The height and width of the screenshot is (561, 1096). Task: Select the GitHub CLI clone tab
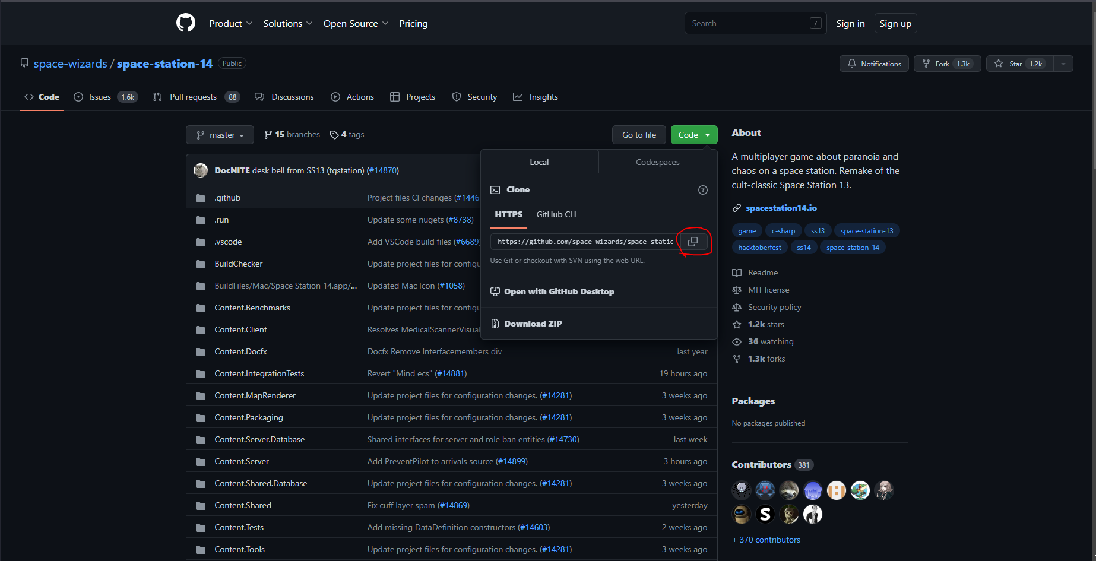(x=556, y=214)
